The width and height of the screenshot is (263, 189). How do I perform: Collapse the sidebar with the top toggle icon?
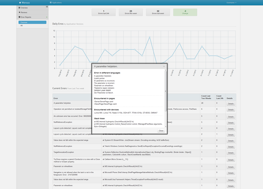click(47, 7)
